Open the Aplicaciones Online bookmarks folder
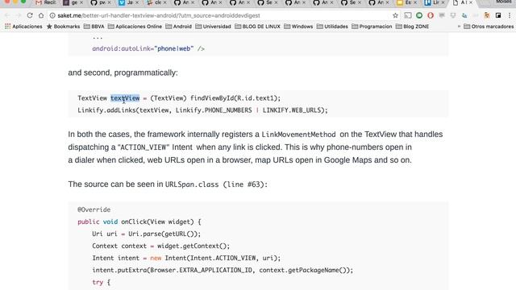 (135, 27)
